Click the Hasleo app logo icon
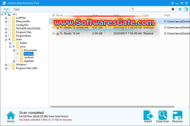 (4, 3)
